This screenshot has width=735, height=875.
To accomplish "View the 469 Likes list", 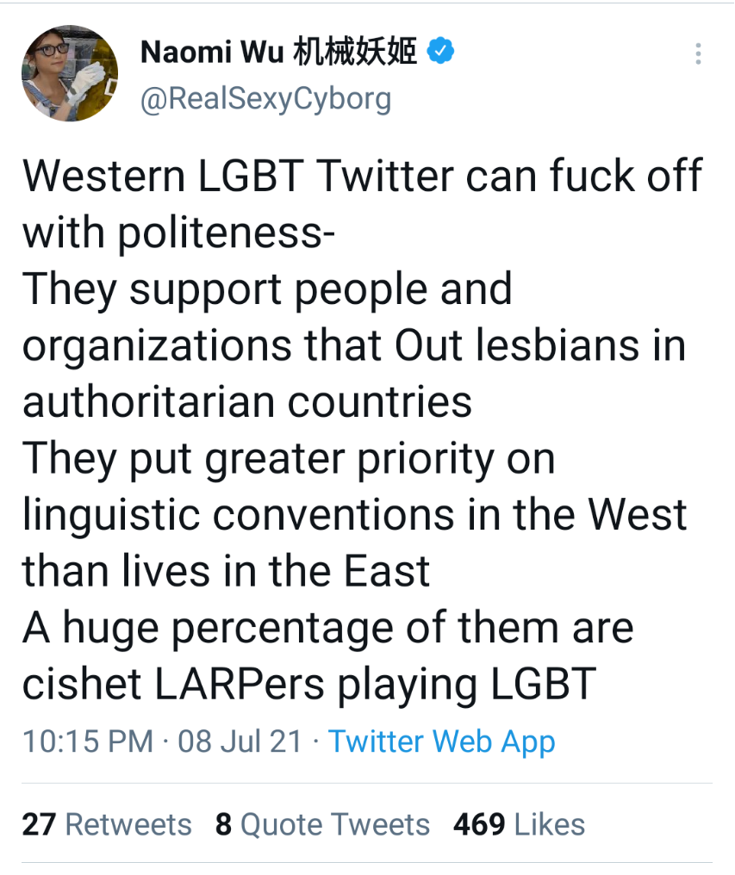I will click(519, 824).
